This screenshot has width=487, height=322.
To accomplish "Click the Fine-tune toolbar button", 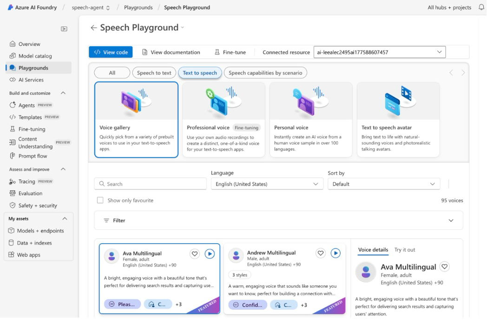I will tap(230, 52).
